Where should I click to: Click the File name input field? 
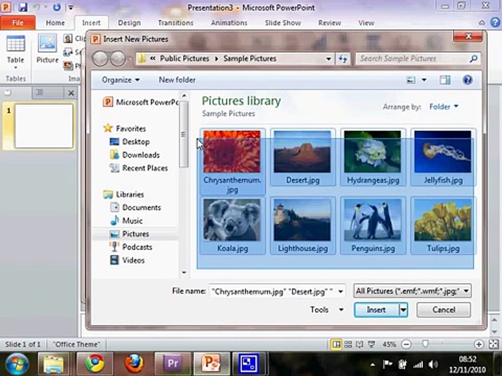pos(273,291)
